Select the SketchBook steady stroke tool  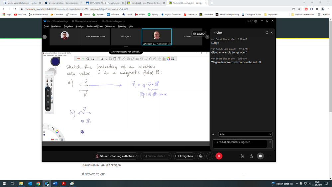146,59
